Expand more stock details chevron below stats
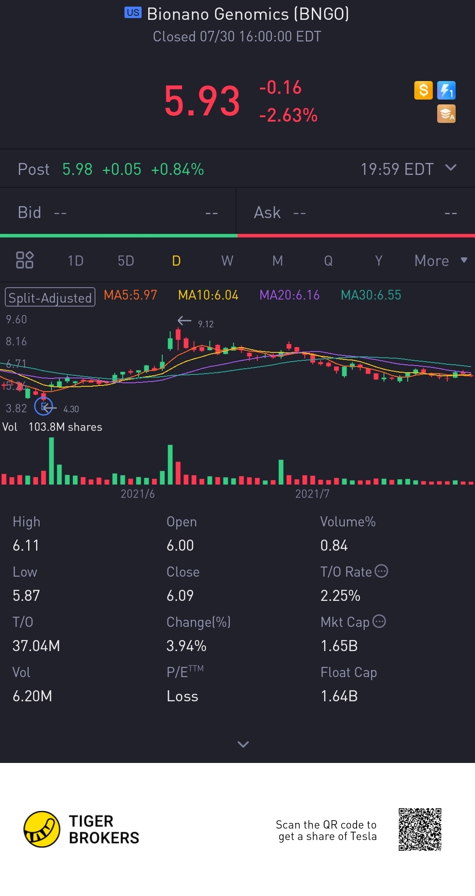This screenshot has height=896, width=475. point(243,744)
